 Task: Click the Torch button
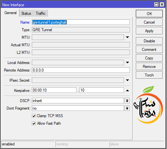[x=149, y=75]
